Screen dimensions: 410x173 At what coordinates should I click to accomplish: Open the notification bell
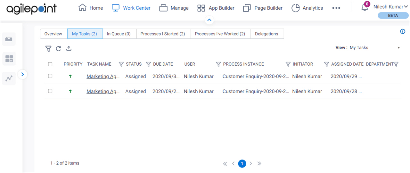(365, 8)
